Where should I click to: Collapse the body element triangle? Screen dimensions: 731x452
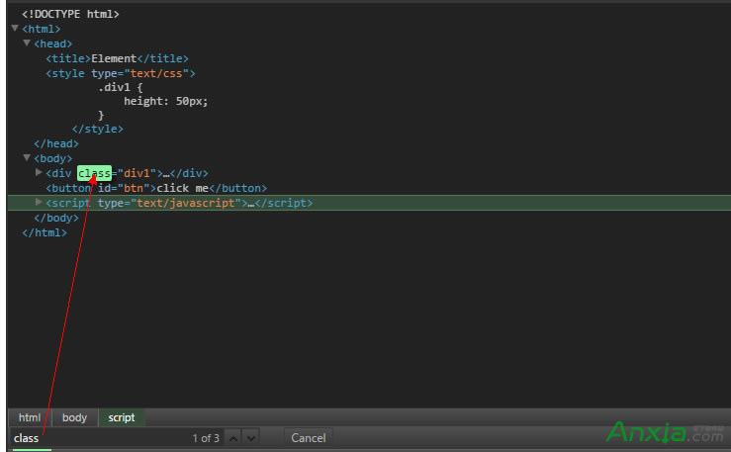coord(27,158)
